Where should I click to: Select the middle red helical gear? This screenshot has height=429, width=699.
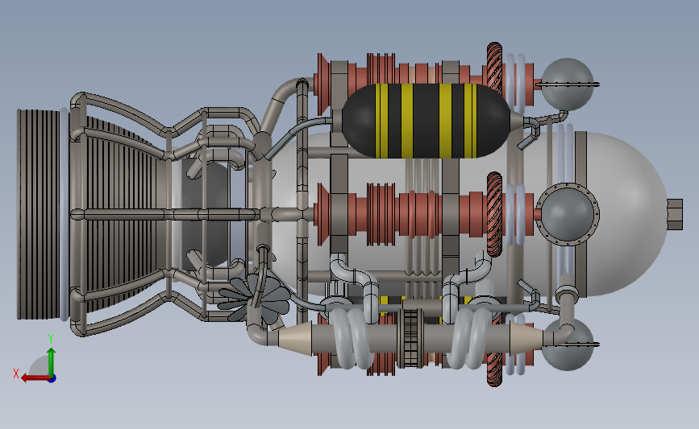point(494,214)
